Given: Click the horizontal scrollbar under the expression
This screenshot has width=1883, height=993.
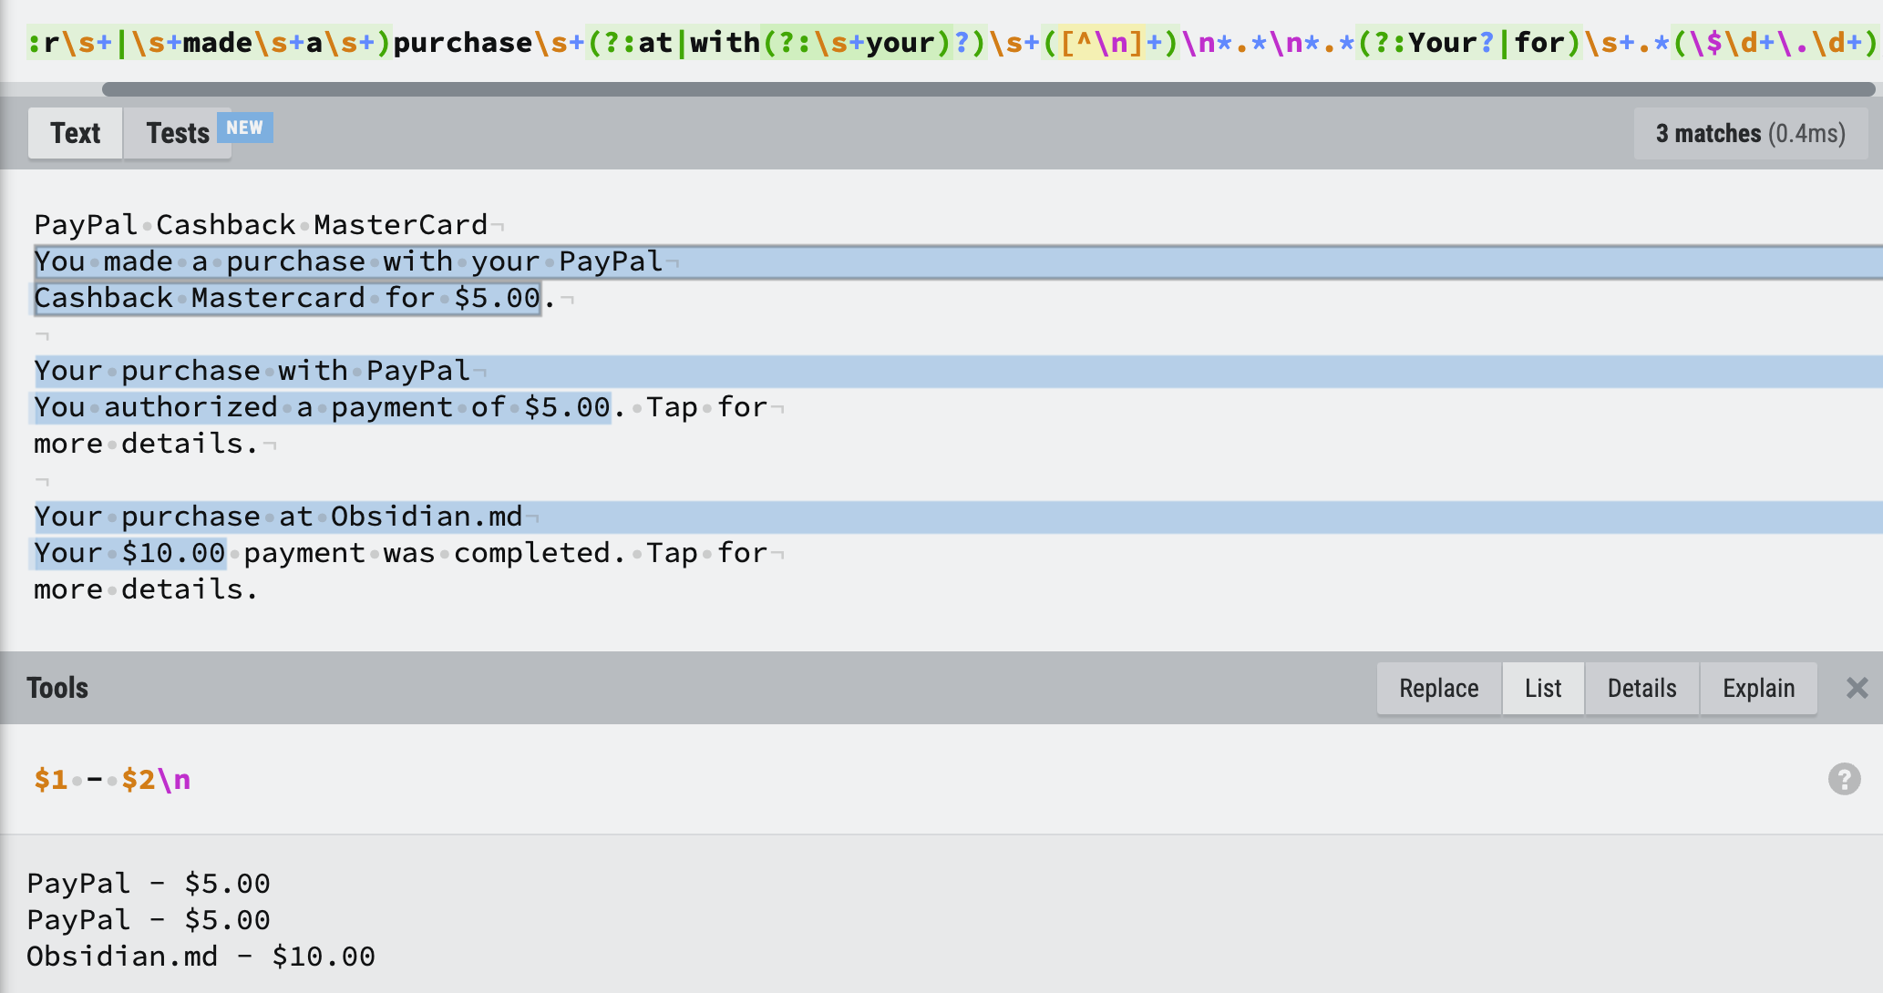Looking at the screenshot, I should [988, 89].
